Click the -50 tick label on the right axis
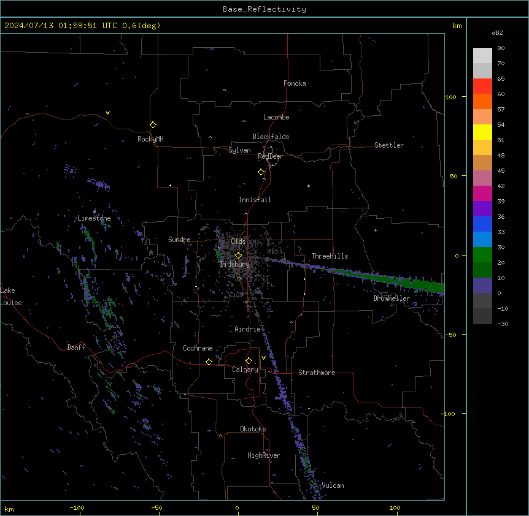The image size is (529, 516). (x=450, y=335)
